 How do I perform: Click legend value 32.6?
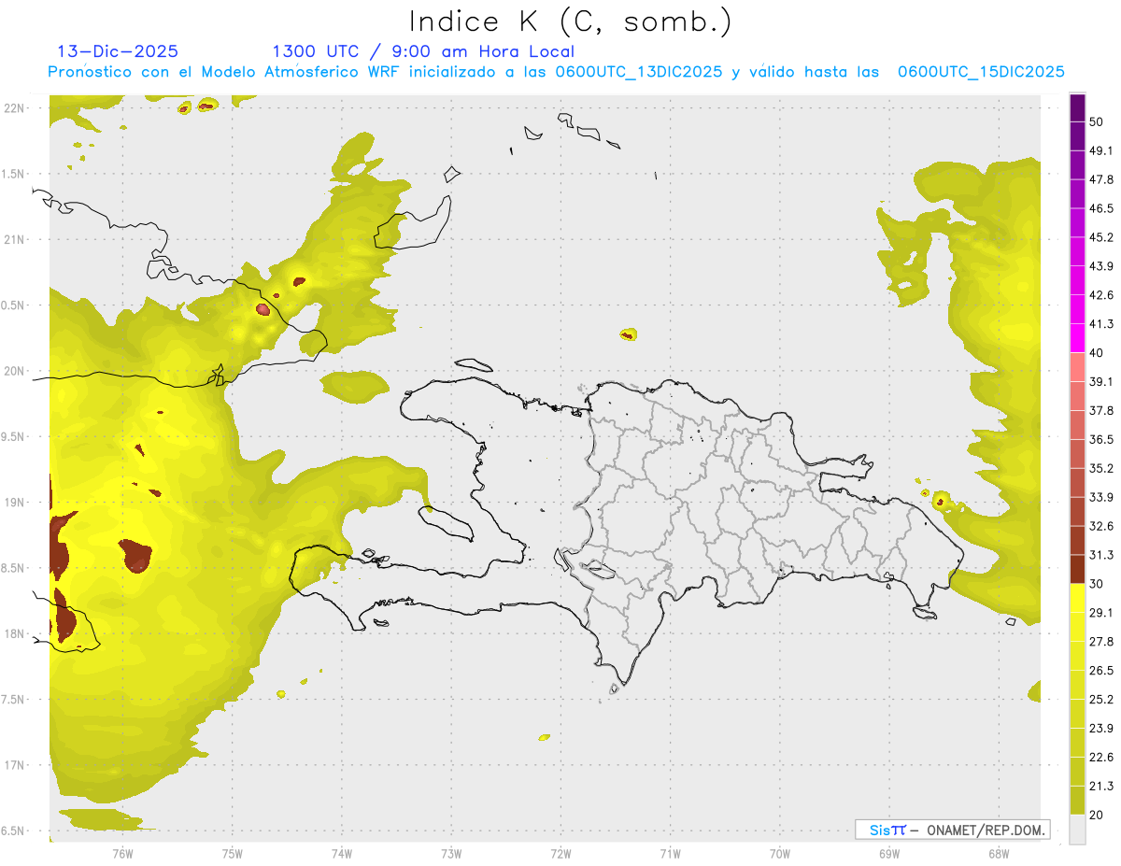tap(1101, 526)
